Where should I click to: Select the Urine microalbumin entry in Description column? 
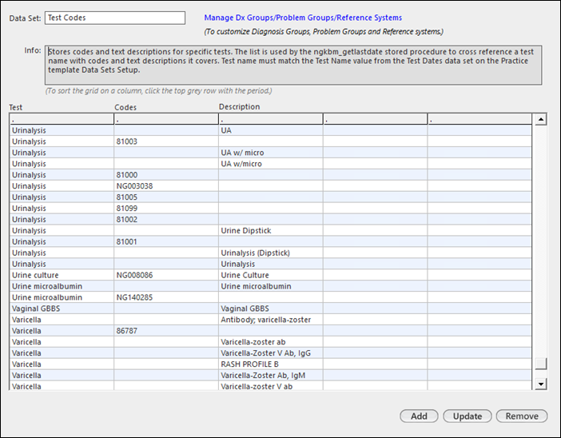click(x=270, y=286)
